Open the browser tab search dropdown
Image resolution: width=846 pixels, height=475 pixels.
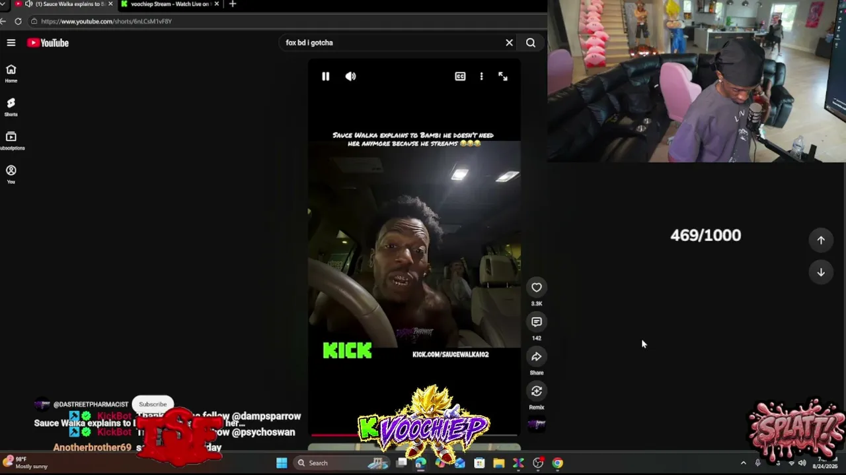tap(3, 4)
